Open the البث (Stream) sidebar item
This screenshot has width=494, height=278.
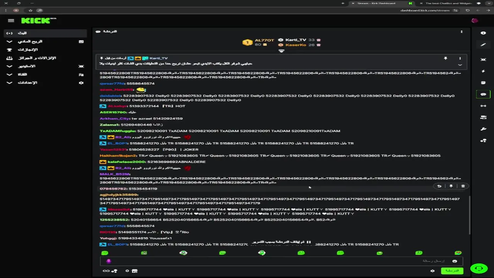[46, 33]
